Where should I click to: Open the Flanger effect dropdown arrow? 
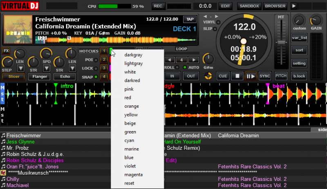pos(47,68)
